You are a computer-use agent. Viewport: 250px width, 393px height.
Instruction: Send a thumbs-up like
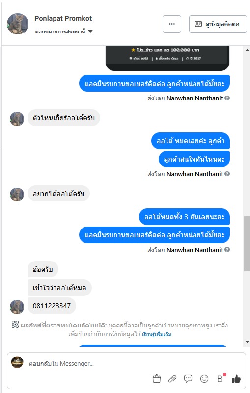click(236, 379)
